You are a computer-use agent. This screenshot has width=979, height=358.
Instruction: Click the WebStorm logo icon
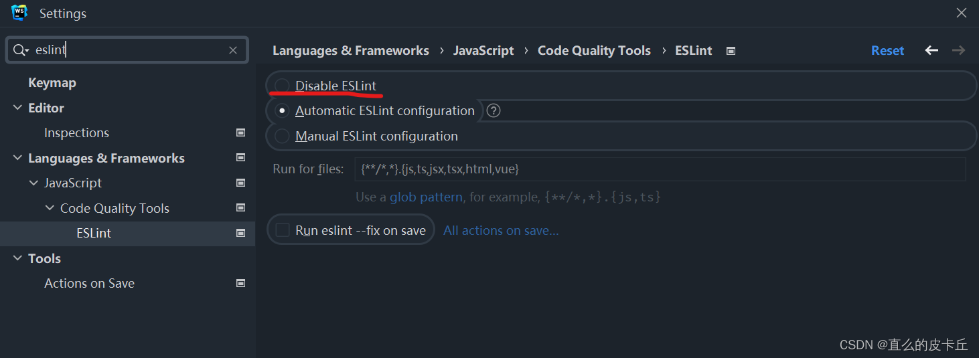click(19, 13)
